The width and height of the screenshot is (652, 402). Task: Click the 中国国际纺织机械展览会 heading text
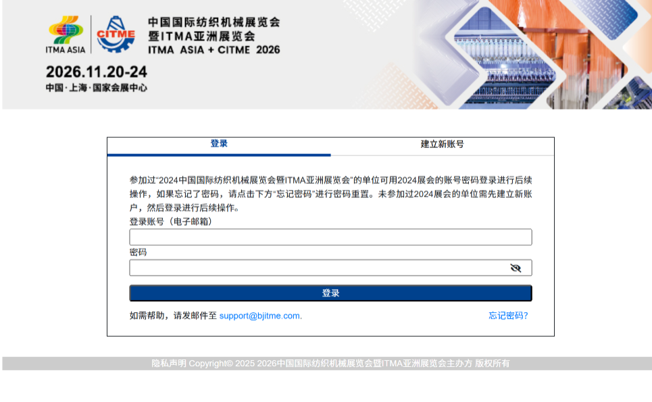click(214, 22)
